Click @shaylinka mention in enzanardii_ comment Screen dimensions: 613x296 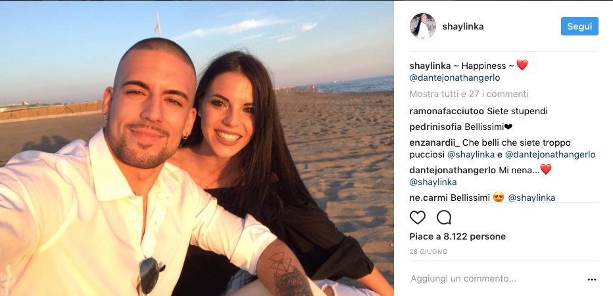pyautogui.click(x=471, y=155)
